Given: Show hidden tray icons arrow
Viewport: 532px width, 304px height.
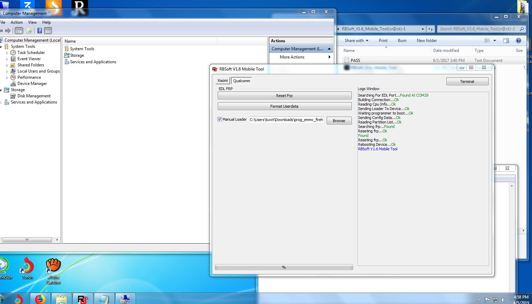Looking at the screenshot, I should (x=479, y=300).
